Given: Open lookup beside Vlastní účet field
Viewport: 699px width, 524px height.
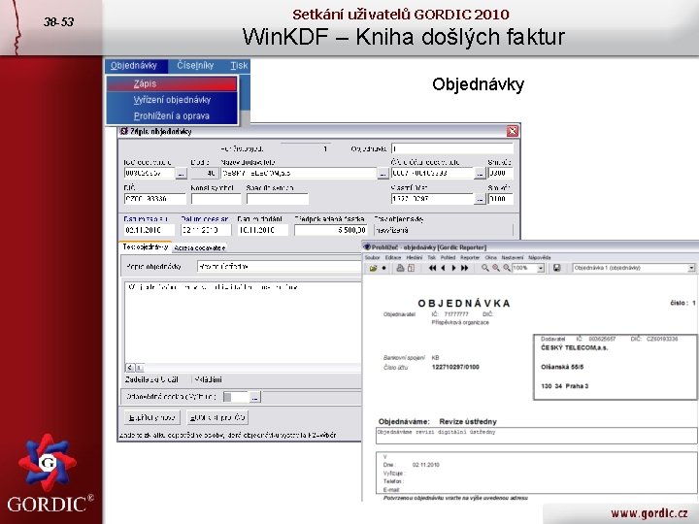Looking at the screenshot, I should point(480,199).
